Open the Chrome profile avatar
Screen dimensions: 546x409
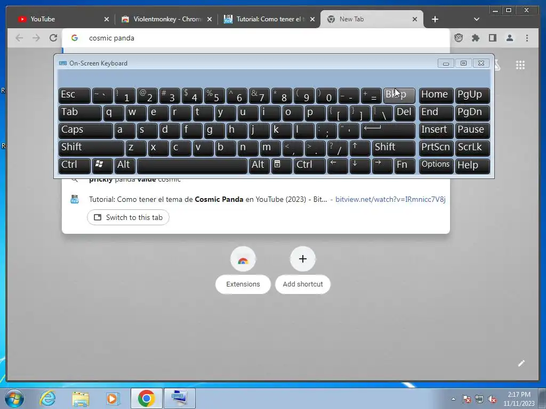click(510, 38)
